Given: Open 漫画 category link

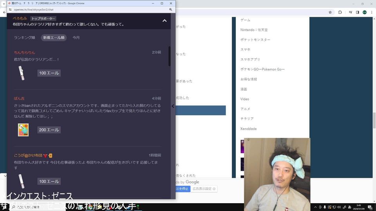Looking at the screenshot, I should 244,89.
